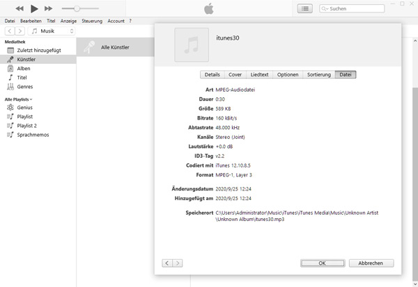Click the Künstler microphone icon

10,59
